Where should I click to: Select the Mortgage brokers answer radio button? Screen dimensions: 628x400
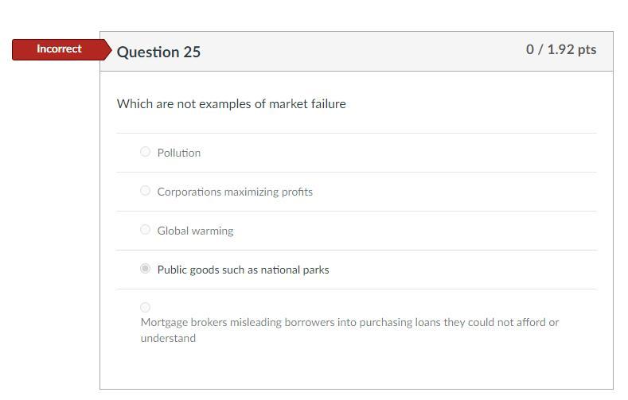pyautogui.click(x=145, y=307)
